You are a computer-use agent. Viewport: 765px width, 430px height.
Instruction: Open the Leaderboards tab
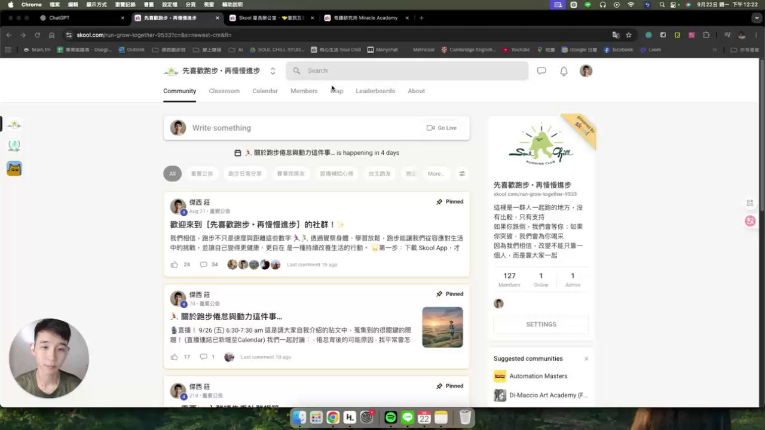[x=375, y=91]
